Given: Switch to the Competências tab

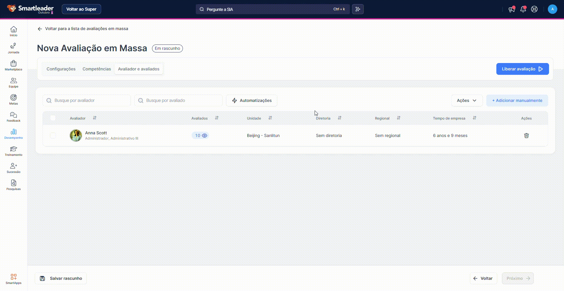Looking at the screenshot, I should point(97,69).
